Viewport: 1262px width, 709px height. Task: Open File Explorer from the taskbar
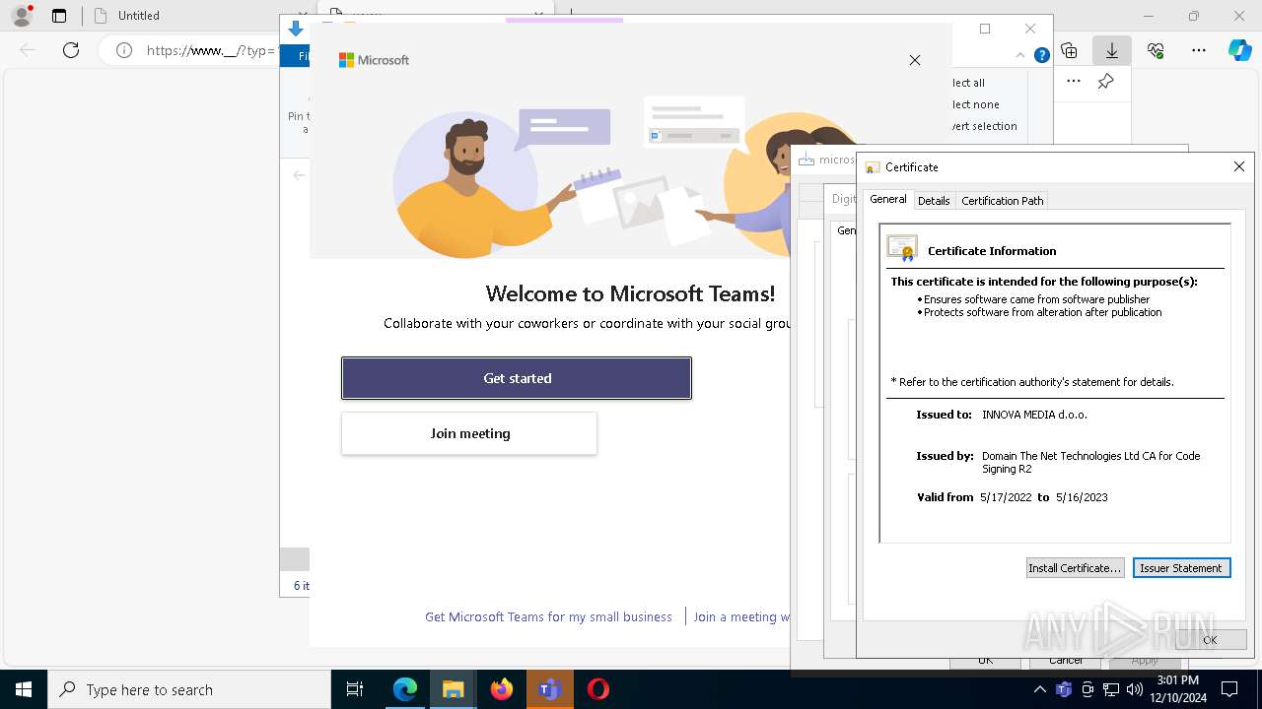(453, 689)
